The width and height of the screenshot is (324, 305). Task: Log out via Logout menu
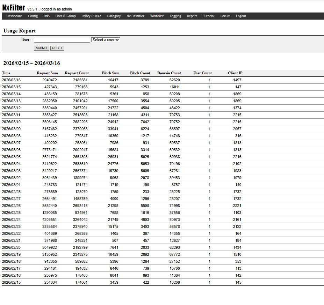click(x=241, y=16)
